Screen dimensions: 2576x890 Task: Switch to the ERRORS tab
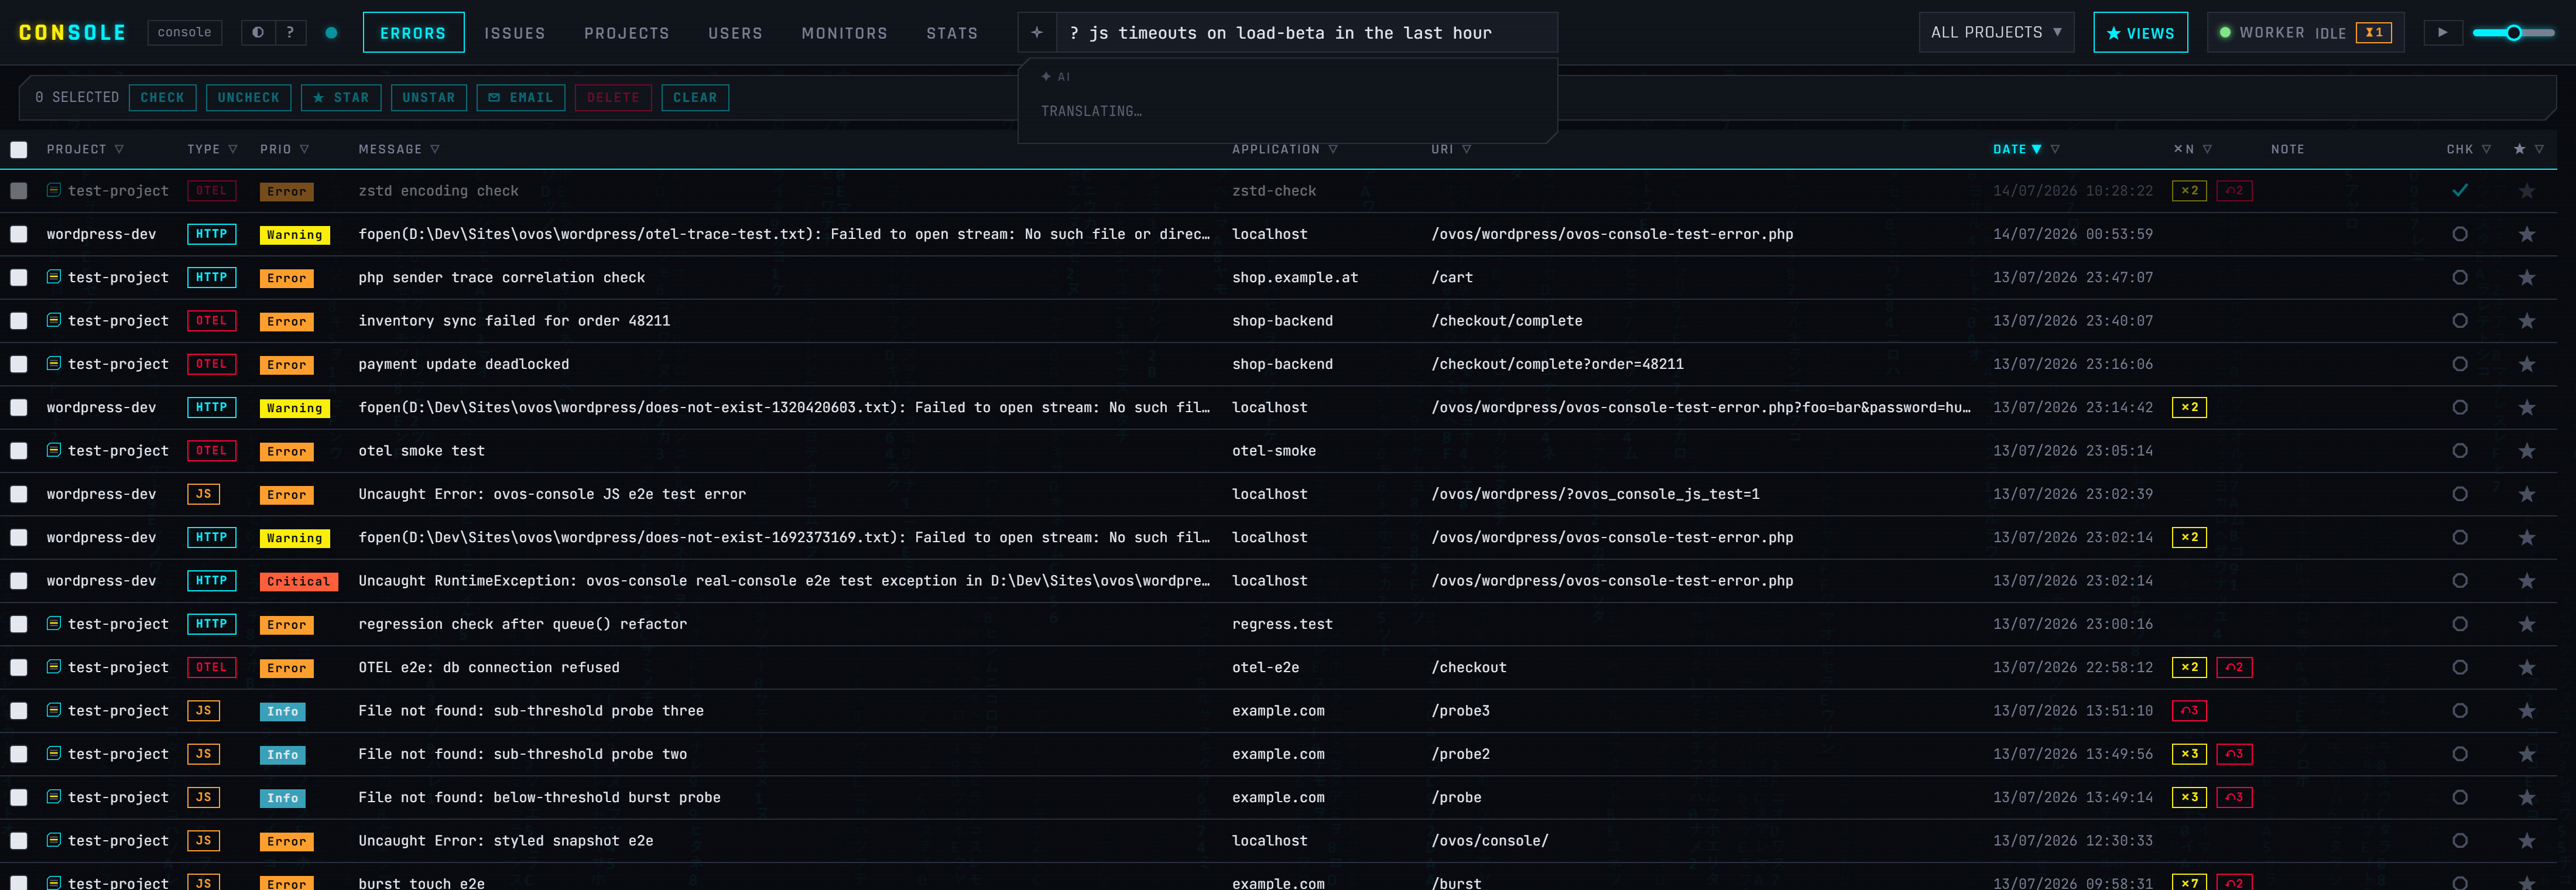(x=413, y=33)
